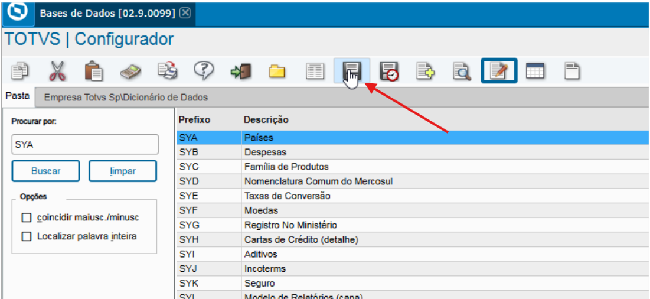Select the SYB prefix cell
The height and width of the screenshot is (299, 650).
pos(209,152)
